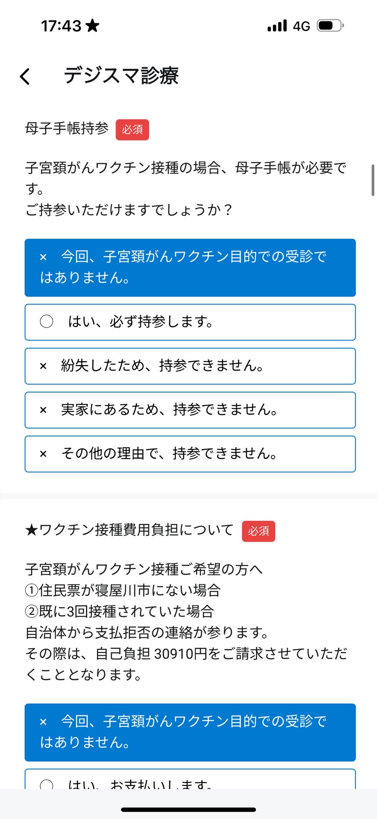Tap the デジスマ診療 header title
This screenshot has height=819, width=377.
pos(121,75)
